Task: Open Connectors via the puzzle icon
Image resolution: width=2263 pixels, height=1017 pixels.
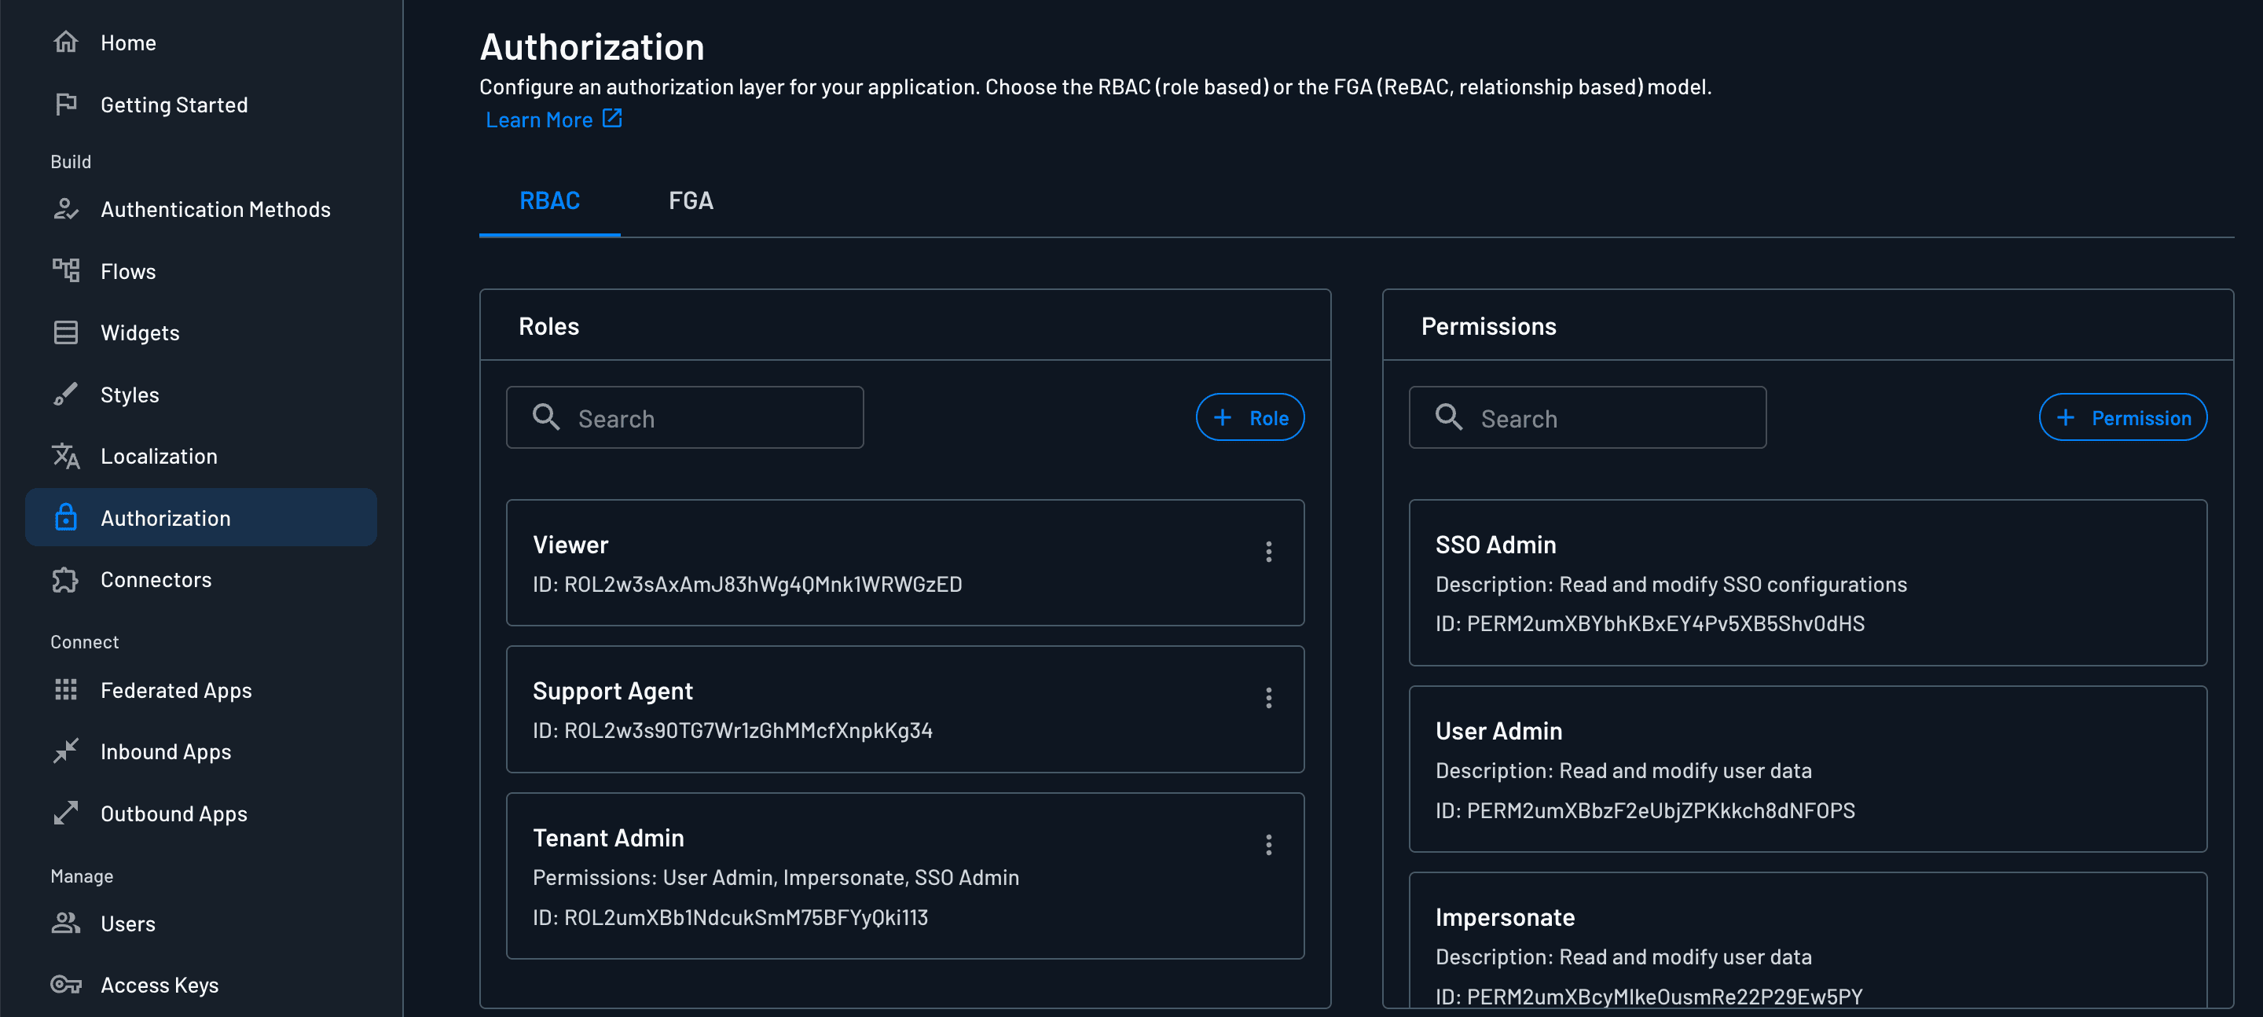Action: [66, 579]
